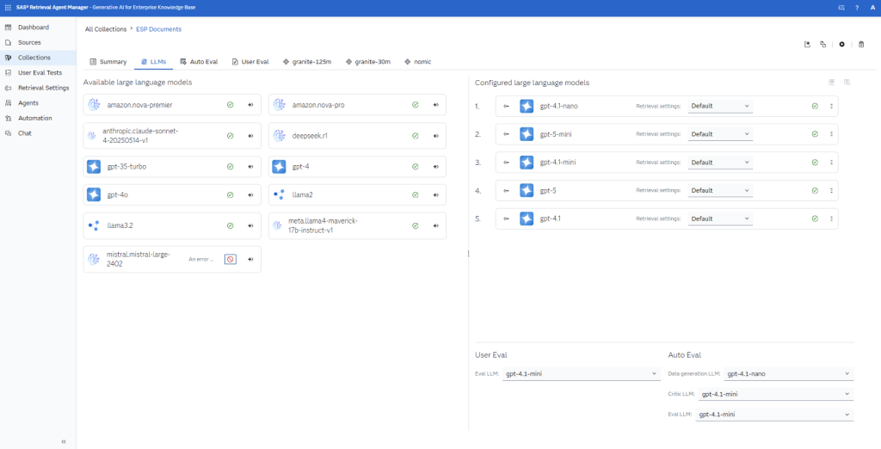
Task: Add deepseek.r1 using its arrow icon
Action: 435,136
